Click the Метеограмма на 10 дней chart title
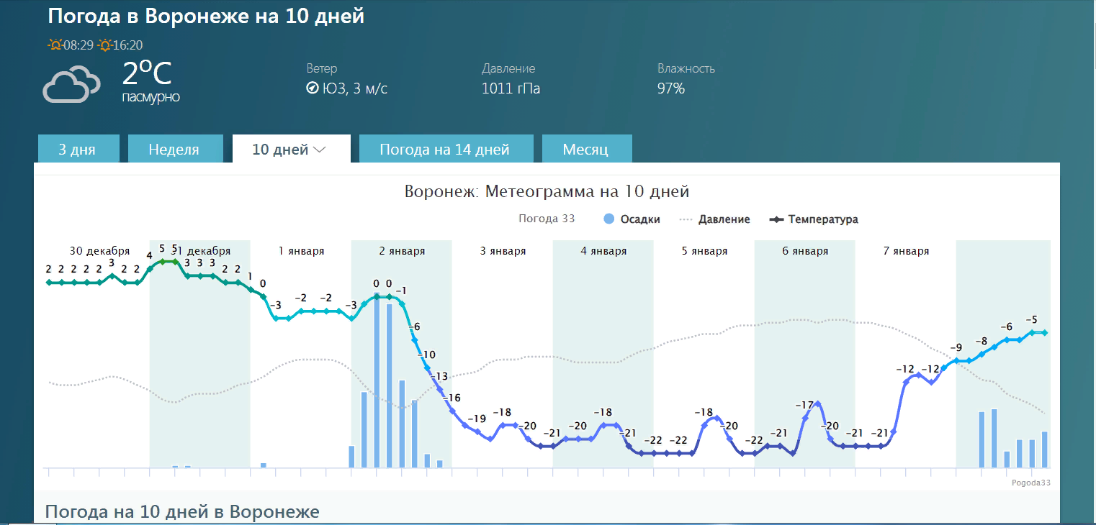 pos(547,192)
